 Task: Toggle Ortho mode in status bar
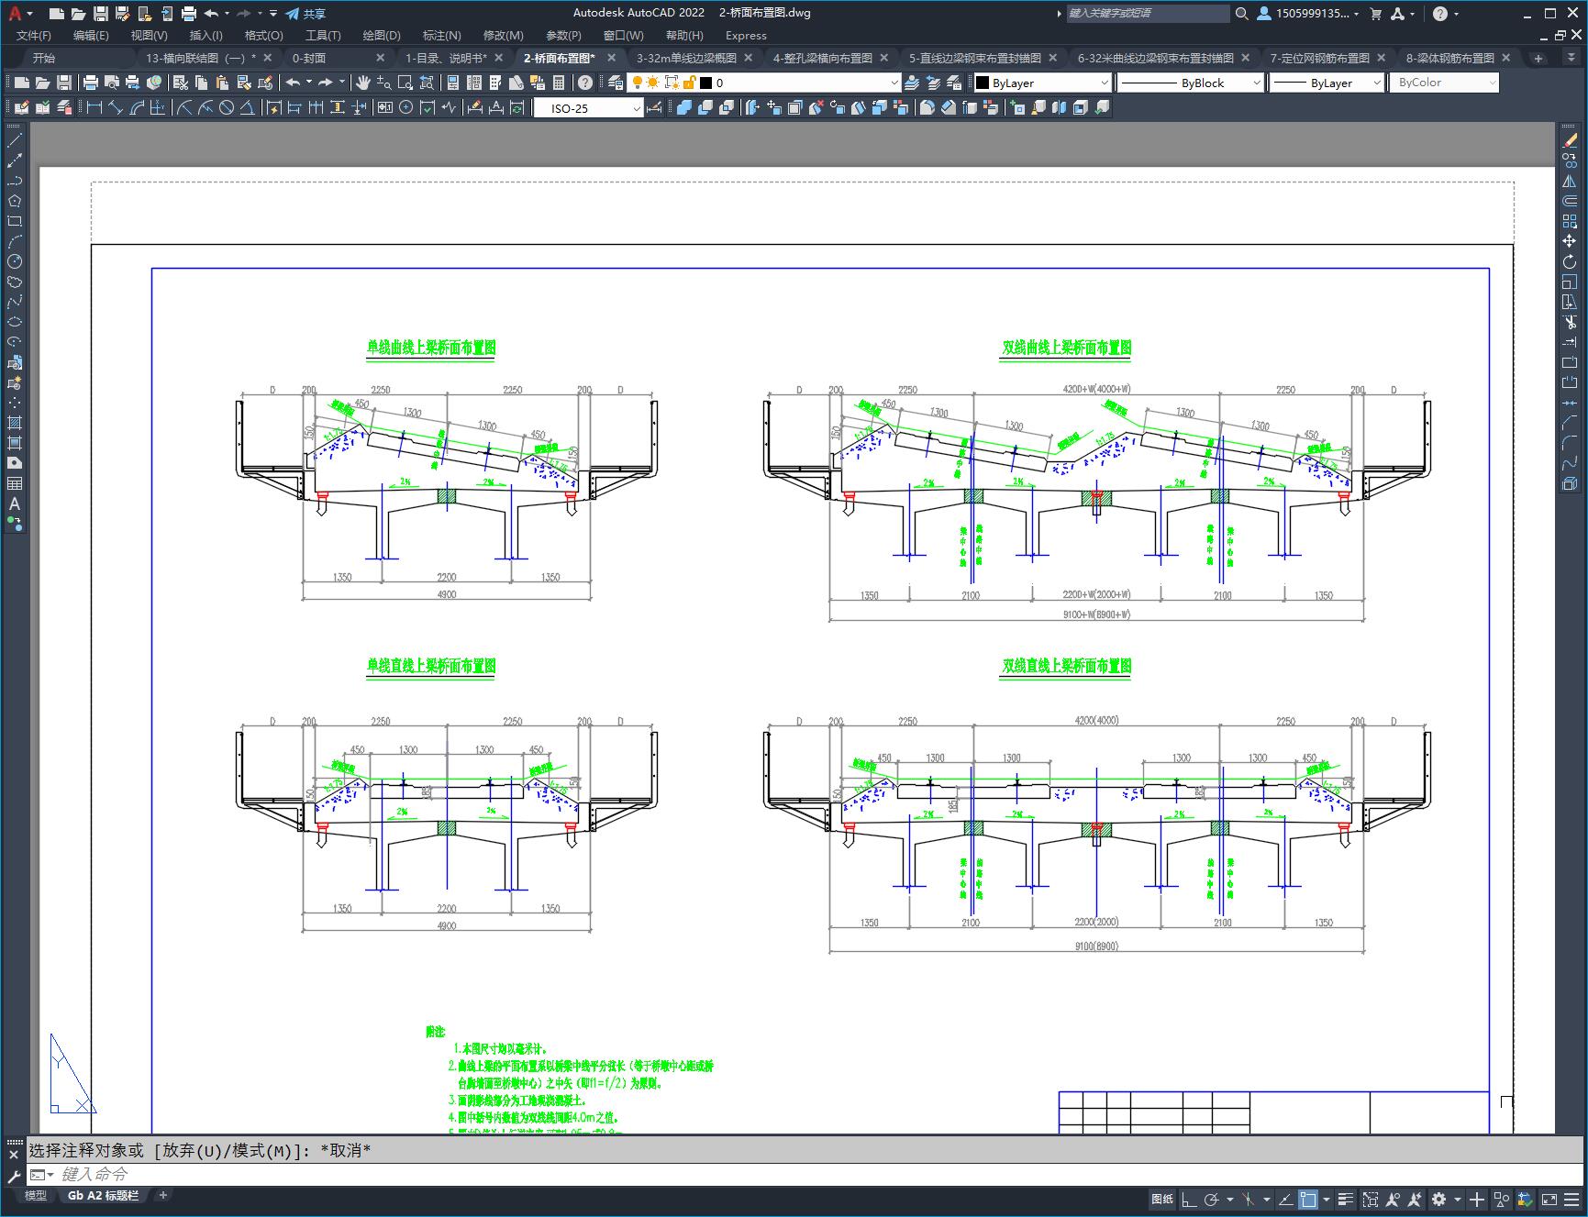(1189, 1199)
